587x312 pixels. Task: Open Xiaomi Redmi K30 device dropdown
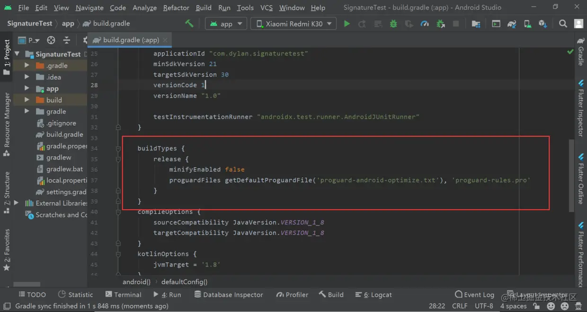pos(293,24)
